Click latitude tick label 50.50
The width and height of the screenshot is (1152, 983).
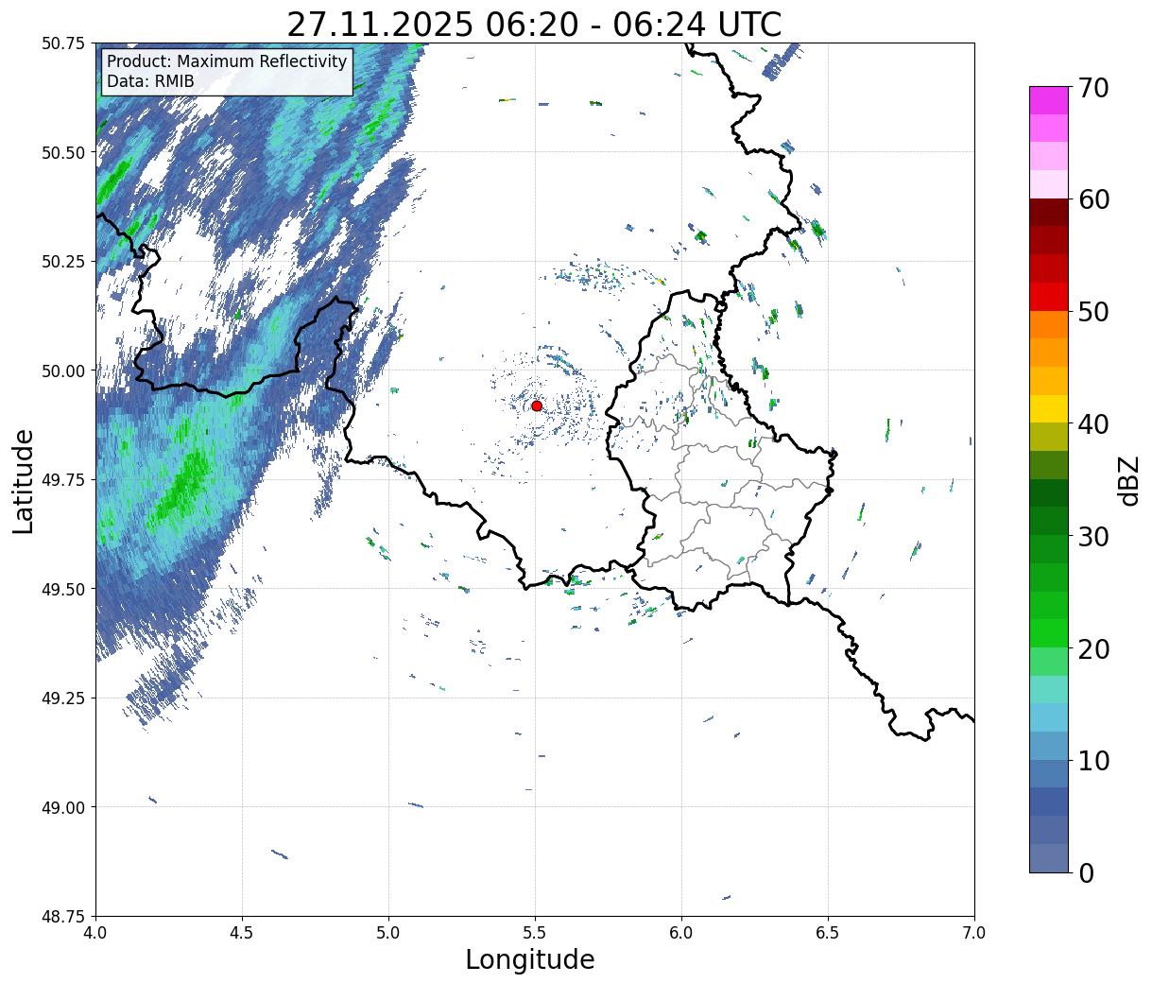[64, 152]
